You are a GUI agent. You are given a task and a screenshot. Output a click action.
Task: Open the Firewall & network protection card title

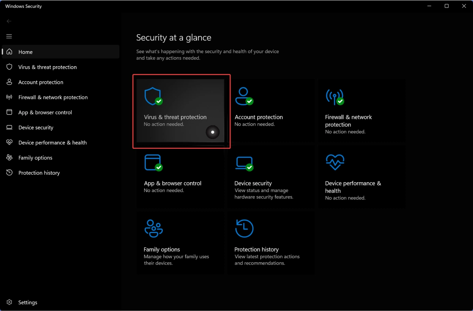[348, 121]
